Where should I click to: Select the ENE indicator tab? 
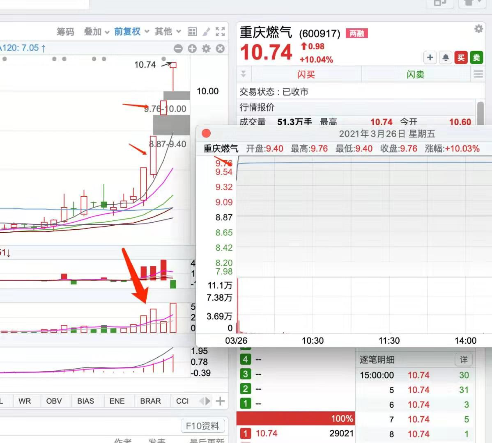click(117, 401)
